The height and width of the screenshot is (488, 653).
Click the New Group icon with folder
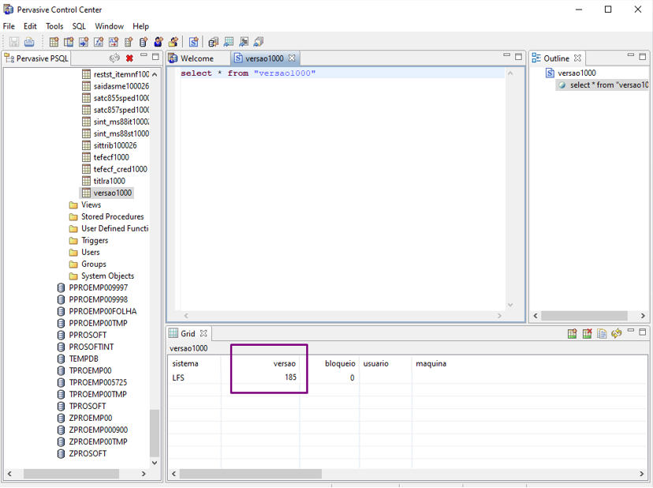(x=174, y=42)
